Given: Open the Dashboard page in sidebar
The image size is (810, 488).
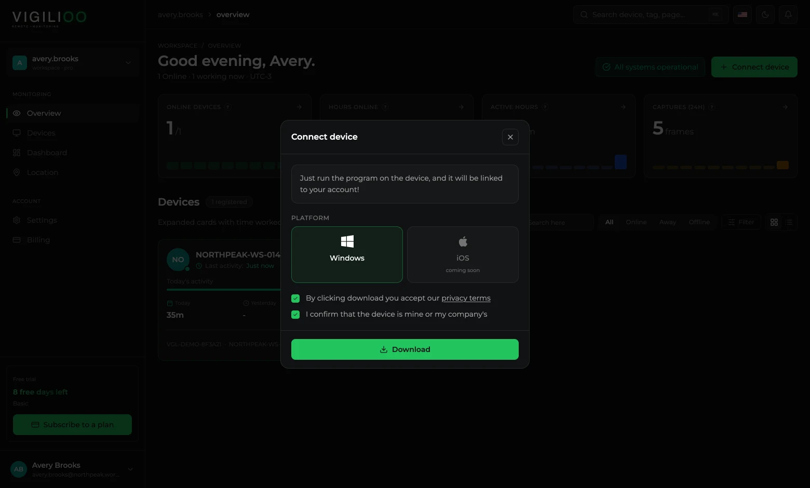Looking at the screenshot, I should [x=73, y=153].
